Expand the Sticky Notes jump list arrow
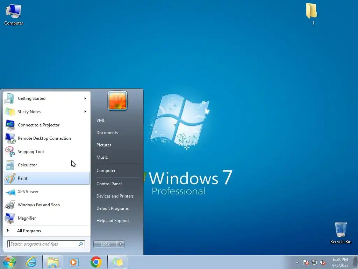358x269 pixels. [x=85, y=112]
